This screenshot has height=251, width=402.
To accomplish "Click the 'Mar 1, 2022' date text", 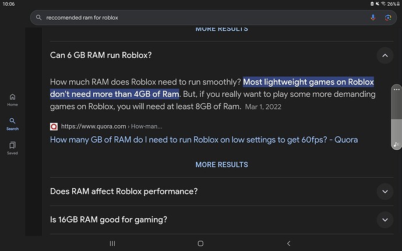I will tap(263, 107).
